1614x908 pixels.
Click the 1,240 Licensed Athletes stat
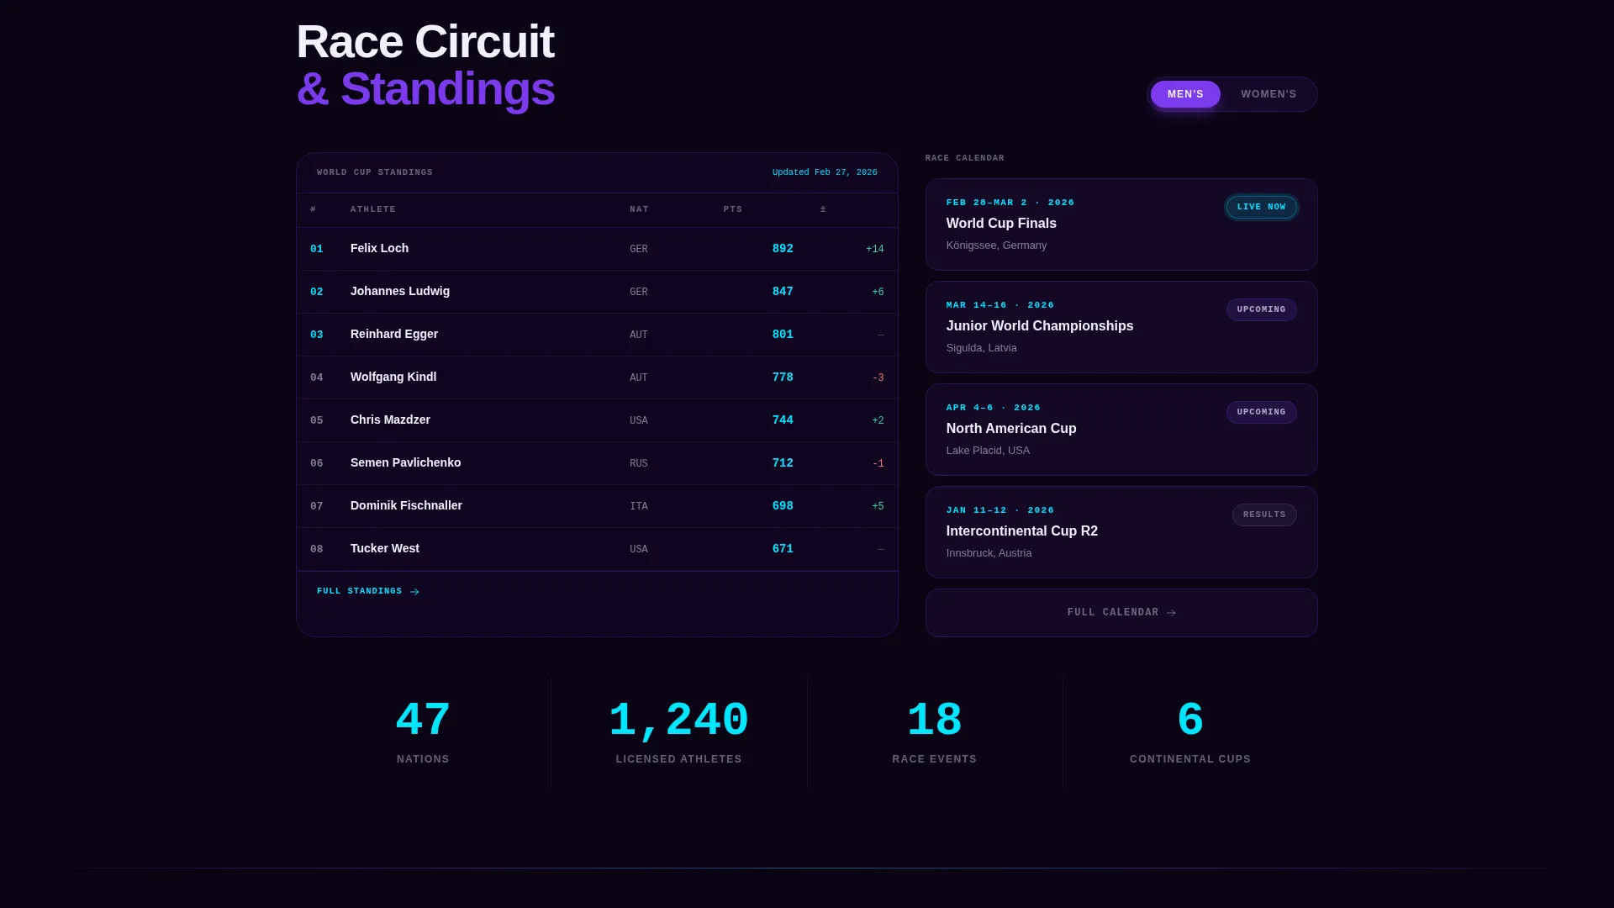[x=678, y=731]
